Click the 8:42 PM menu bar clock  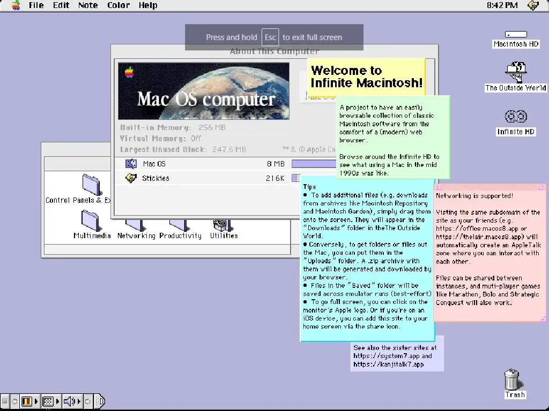[x=502, y=5]
